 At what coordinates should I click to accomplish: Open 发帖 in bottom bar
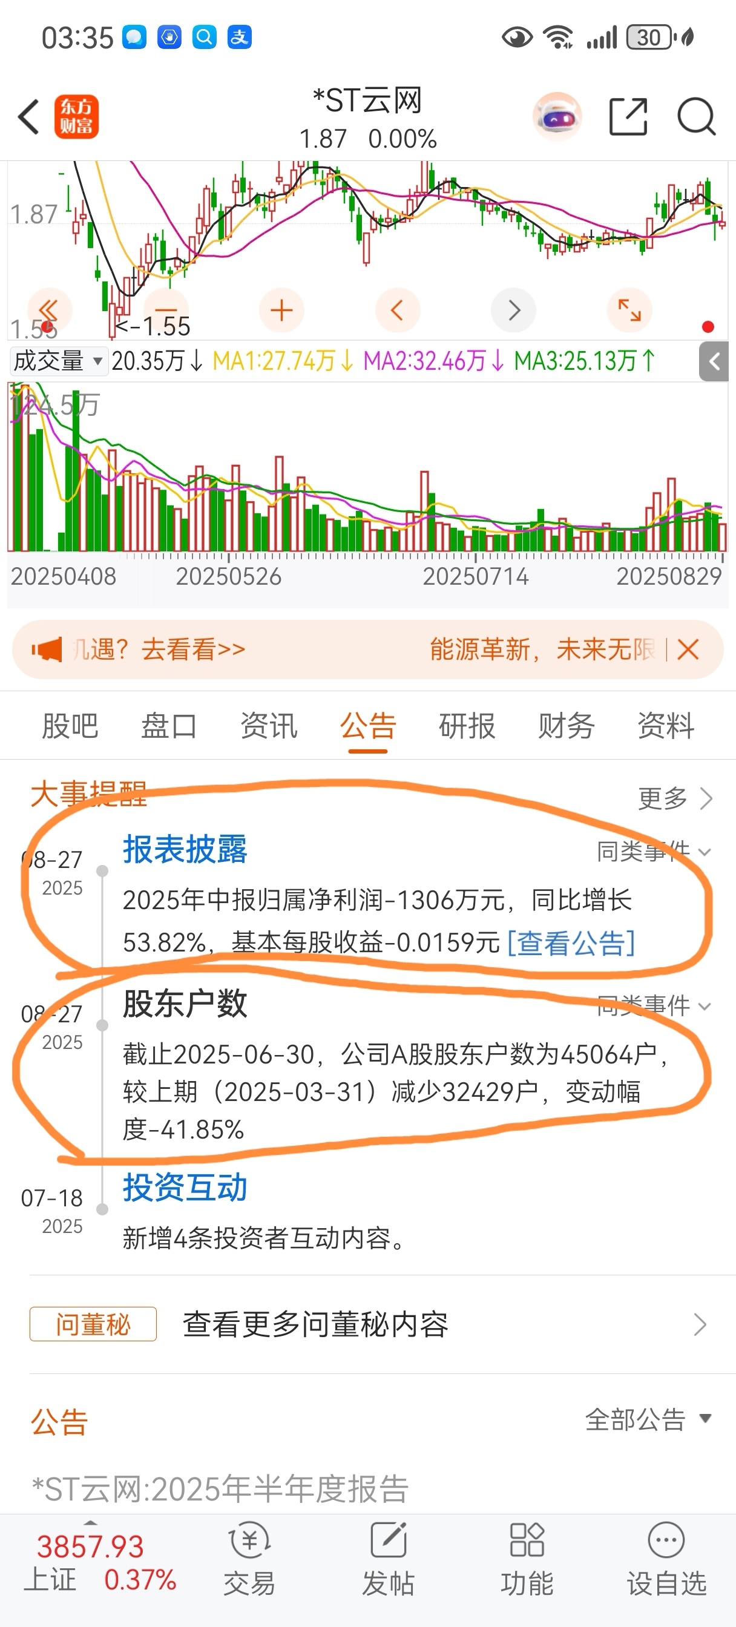pyautogui.click(x=389, y=1559)
